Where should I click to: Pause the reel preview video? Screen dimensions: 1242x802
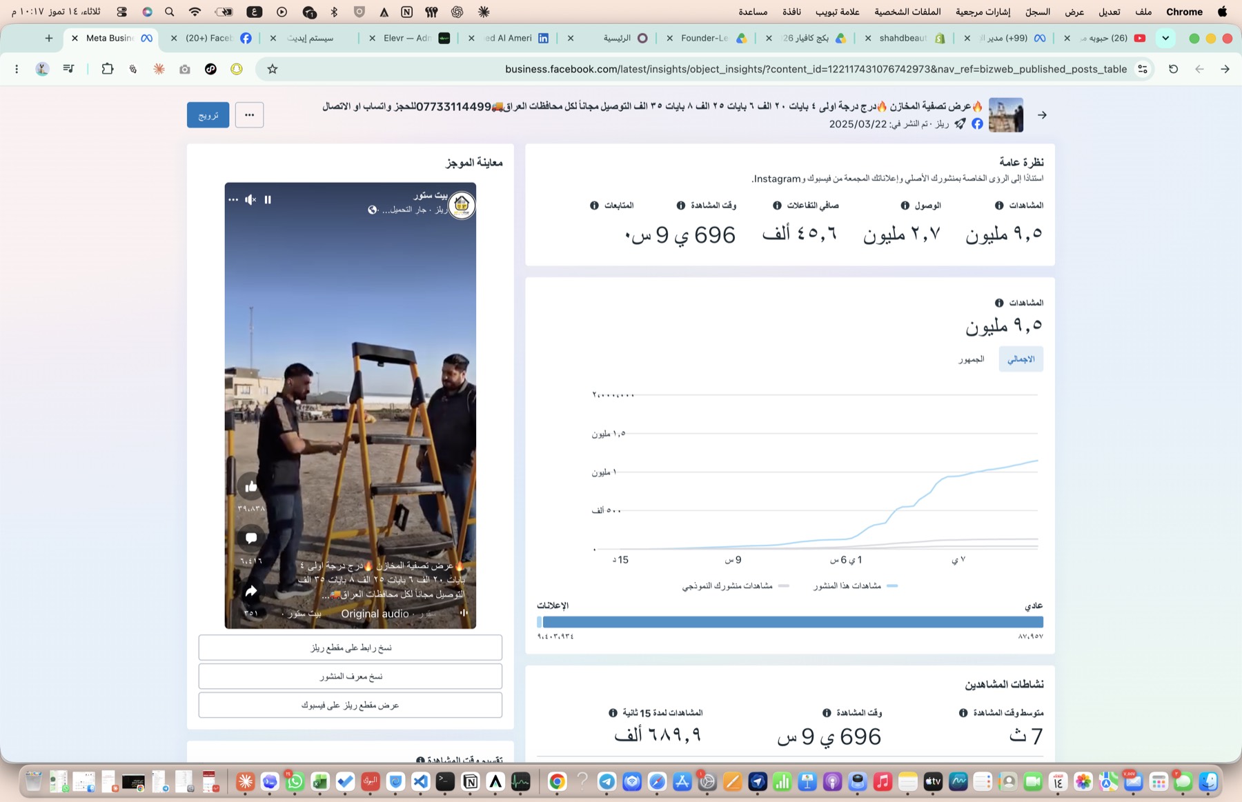268,200
